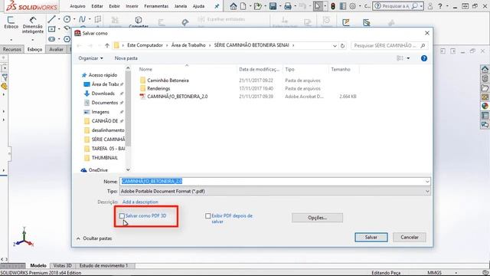This screenshot has height=276, width=490.
Task: Open the Ajuda menu
Action: [x=199, y=6]
